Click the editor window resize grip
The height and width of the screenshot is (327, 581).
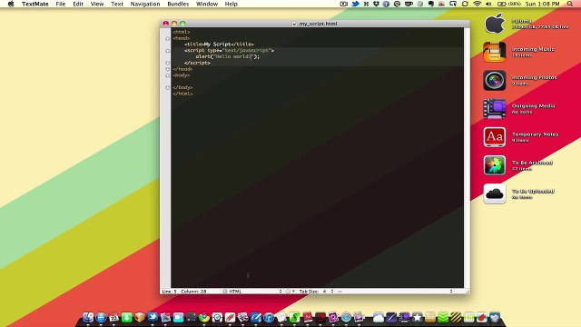(468, 292)
